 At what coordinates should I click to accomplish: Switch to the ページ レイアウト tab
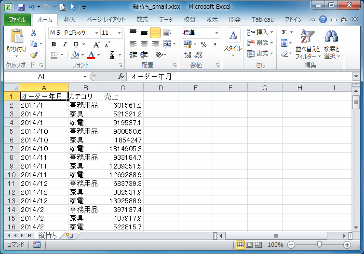(106, 20)
